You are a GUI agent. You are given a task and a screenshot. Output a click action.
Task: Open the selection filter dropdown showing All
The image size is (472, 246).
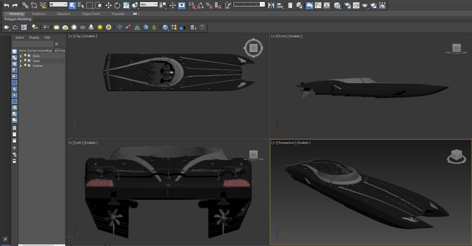[x=58, y=4]
